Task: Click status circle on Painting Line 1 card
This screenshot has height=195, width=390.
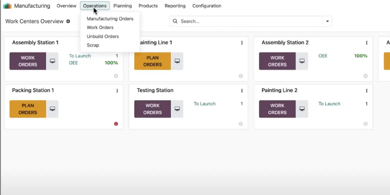Action: (x=241, y=76)
